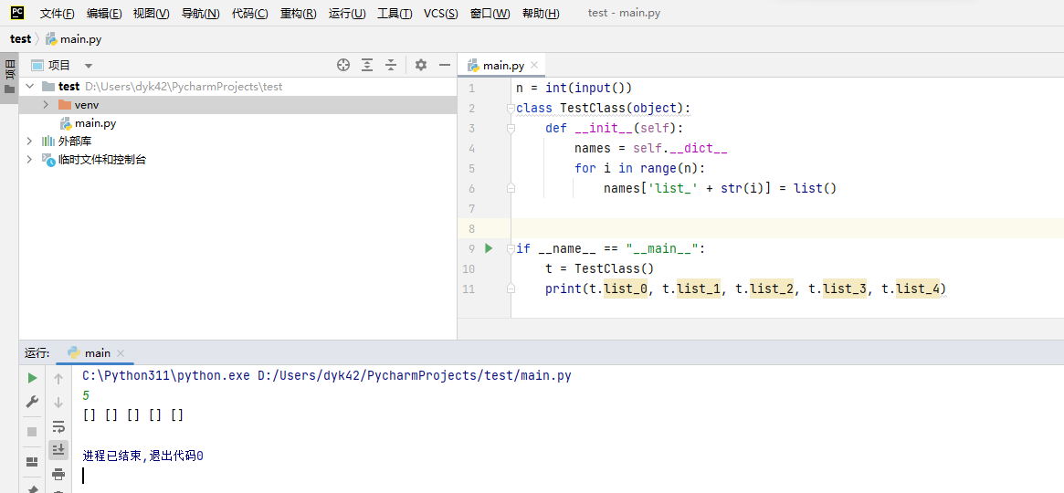Click the folder icon on left tool strip

point(9,89)
